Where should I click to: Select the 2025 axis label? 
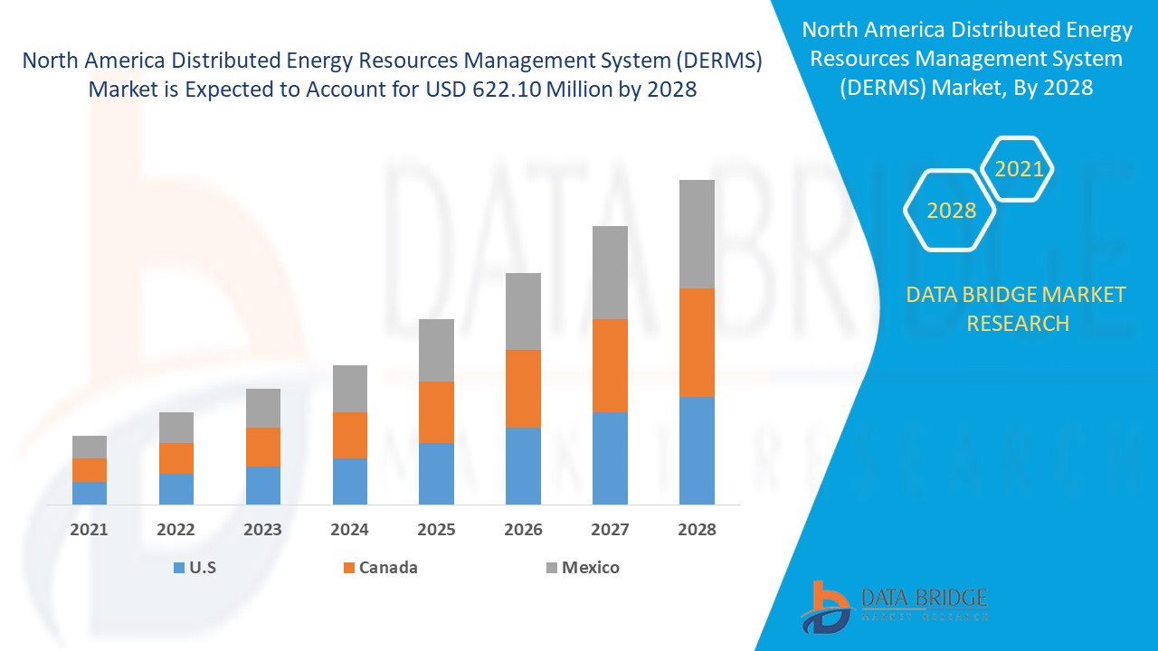tap(437, 530)
